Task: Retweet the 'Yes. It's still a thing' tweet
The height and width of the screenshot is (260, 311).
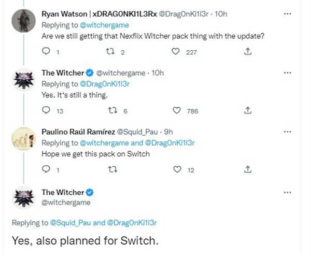Action: (112, 111)
